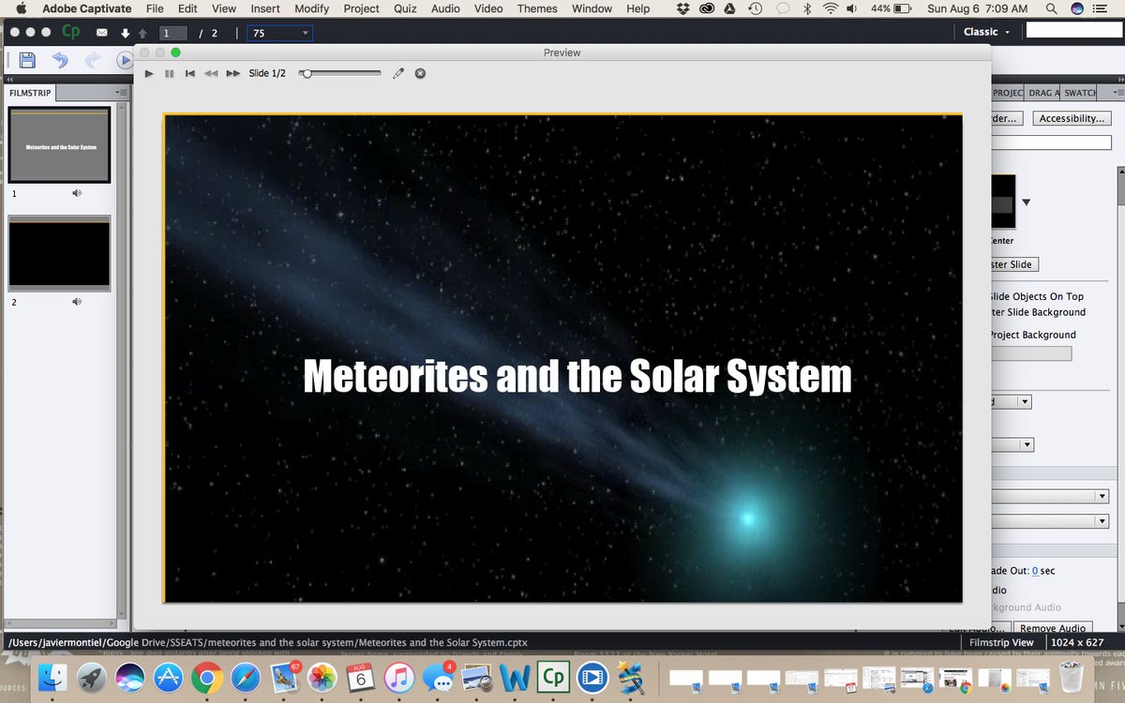Click the Redo arrow in toolbar
The image size is (1125, 703).
point(93,61)
